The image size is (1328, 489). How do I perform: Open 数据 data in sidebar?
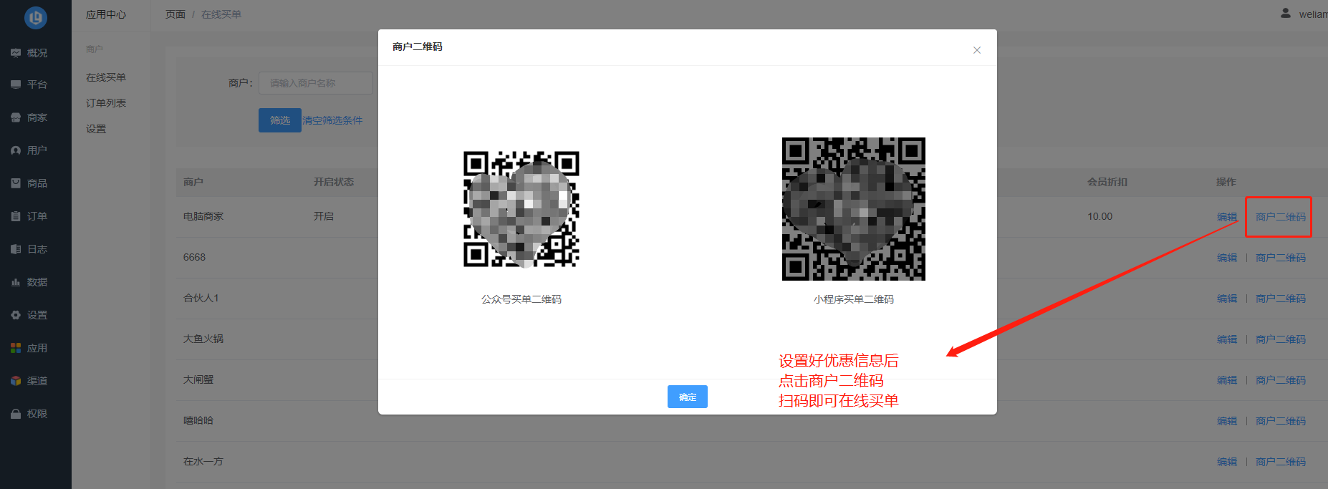point(29,282)
